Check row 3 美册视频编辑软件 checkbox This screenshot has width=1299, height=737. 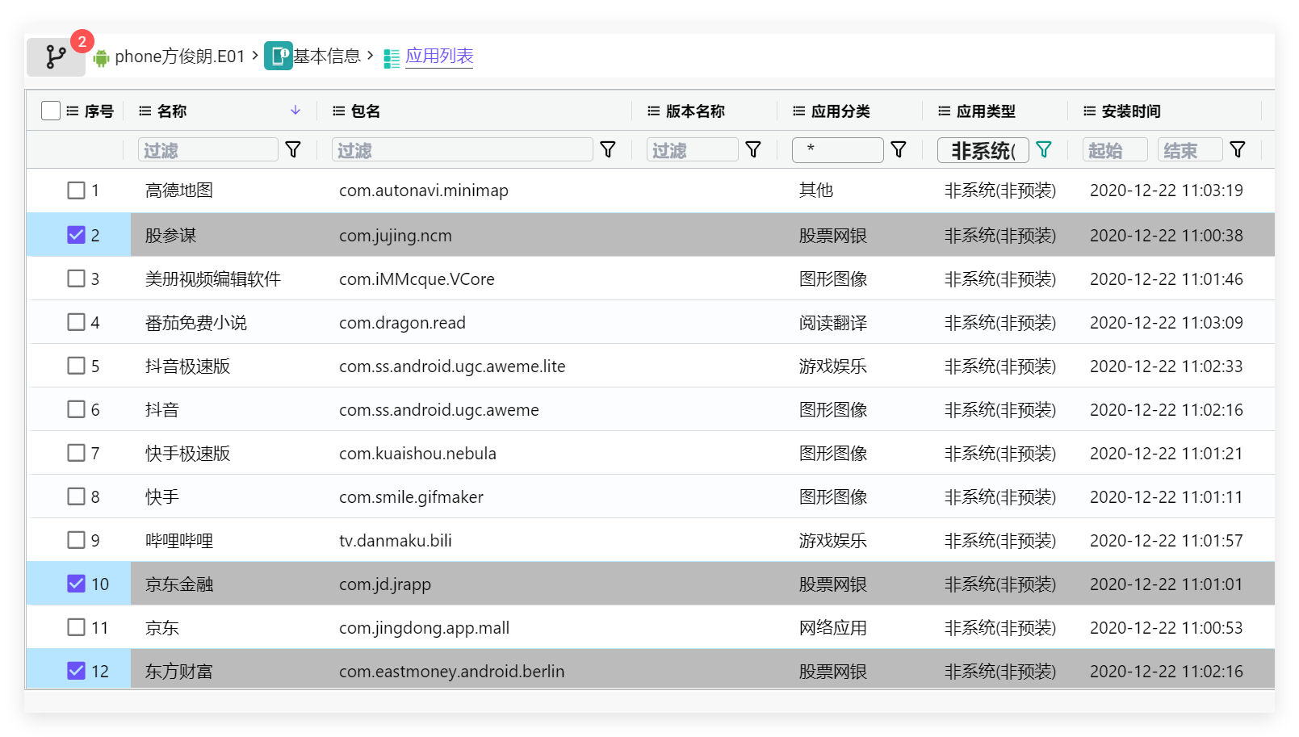[76, 278]
